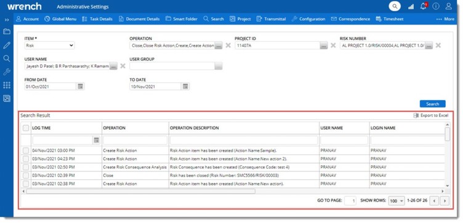Check the 03/Nov/2021 02:50 PM row
This screenshot has height=223, width=463.
click(x=26, y=167)
